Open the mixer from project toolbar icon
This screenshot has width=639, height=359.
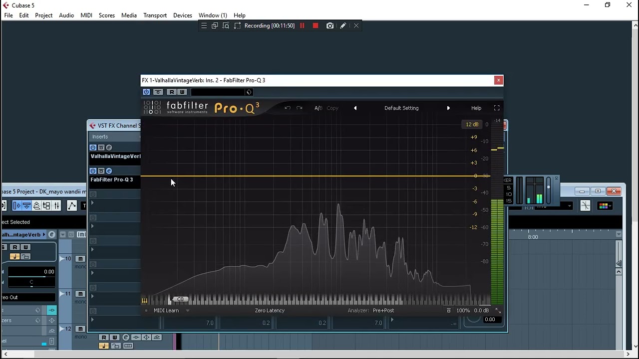56,205
